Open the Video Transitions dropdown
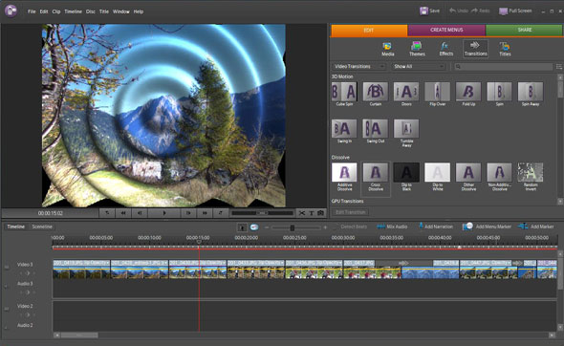The image size is (564, 346). click(358, 67)
